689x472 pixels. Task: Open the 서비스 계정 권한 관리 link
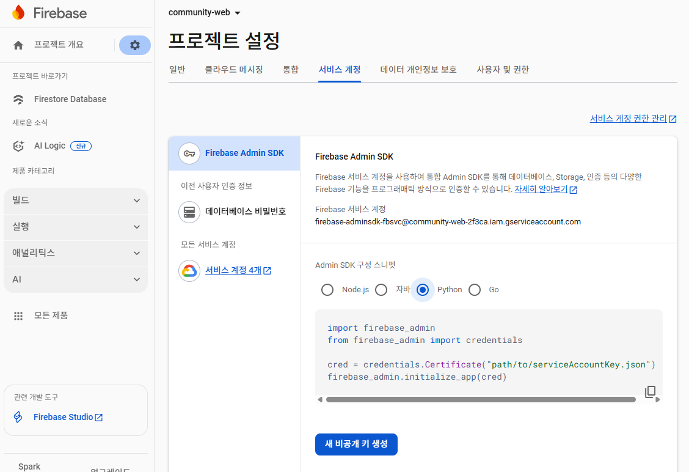[628, 119]
